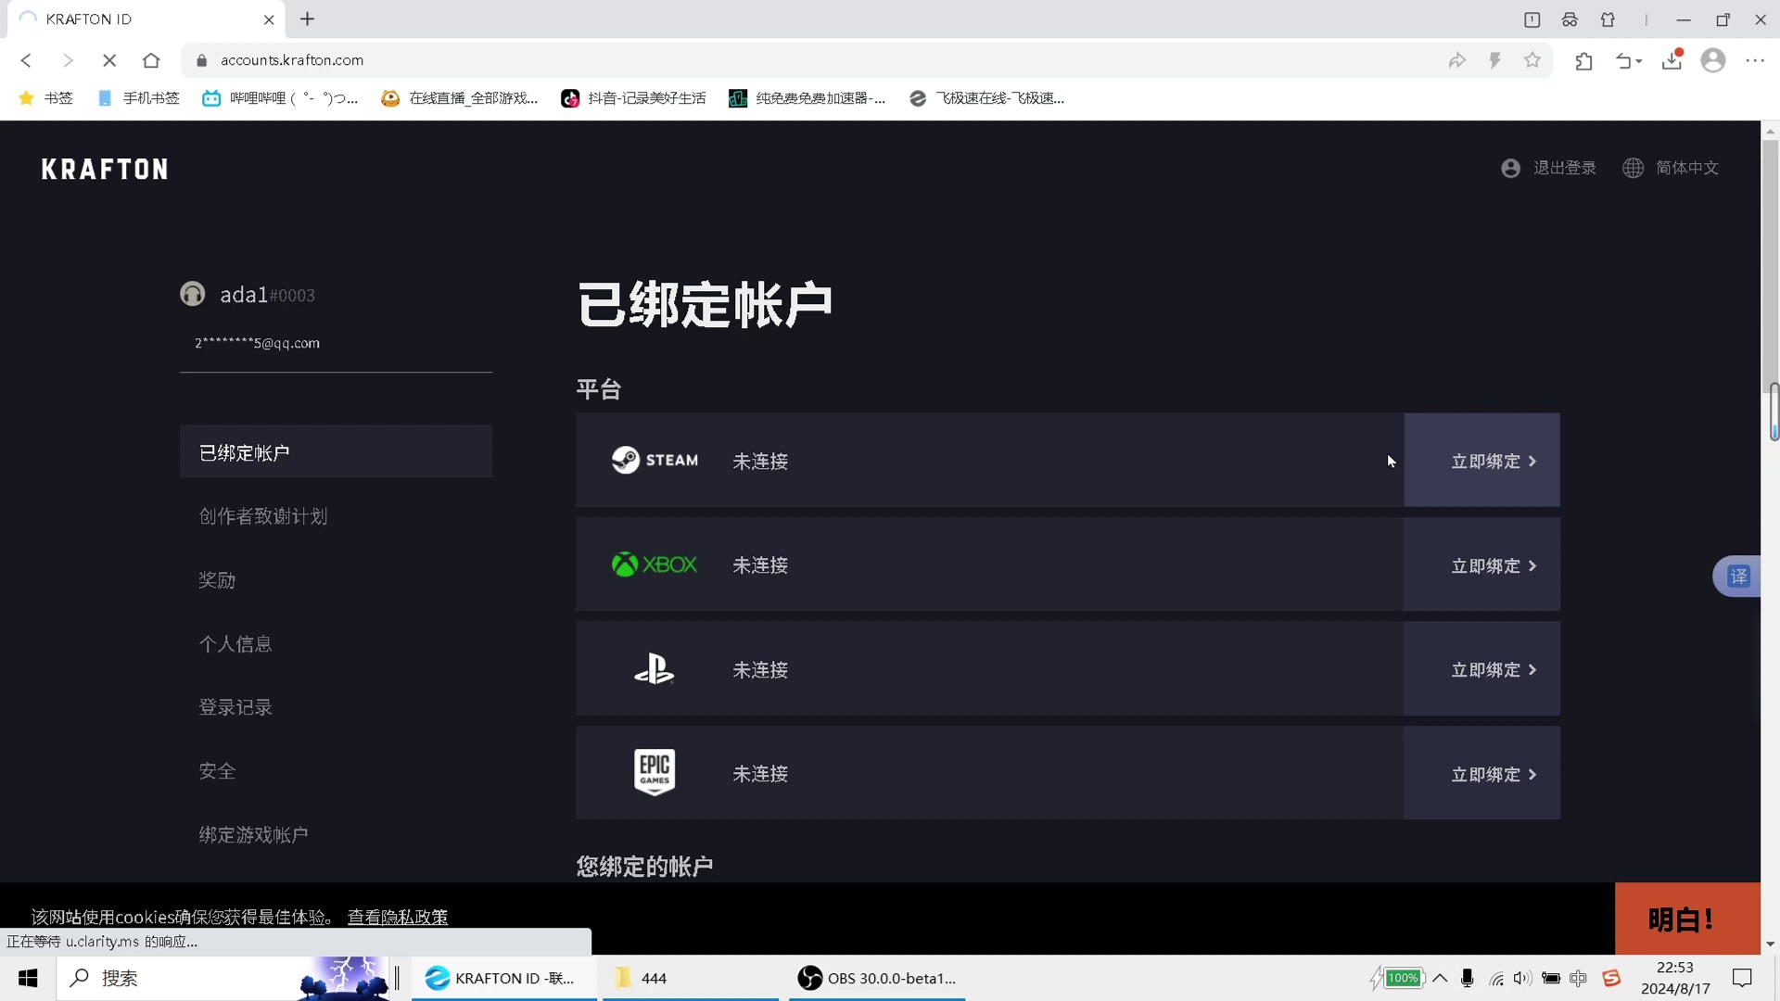Click the ada1 avatar icon
Viewport: 1780px width, 1001px height.
click(x=192, y=294)
